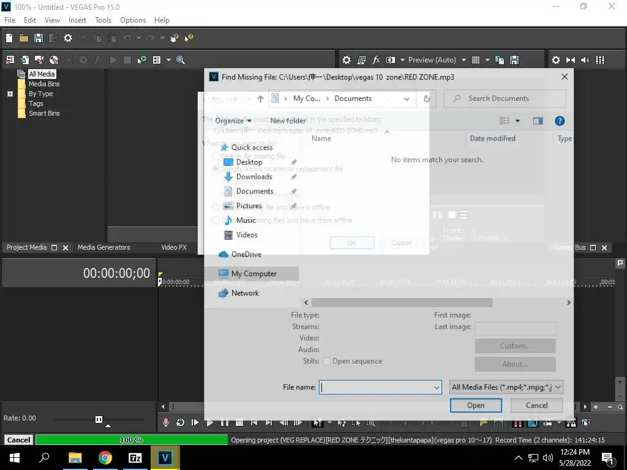Open Project Media views dropdown arrow
The height and width of the screenshot is (470, 627).
pyautogui.click(x=168, y=60)
